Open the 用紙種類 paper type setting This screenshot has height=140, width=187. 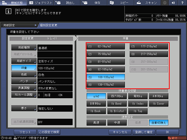pyautogui.click(x=24, y=48)
